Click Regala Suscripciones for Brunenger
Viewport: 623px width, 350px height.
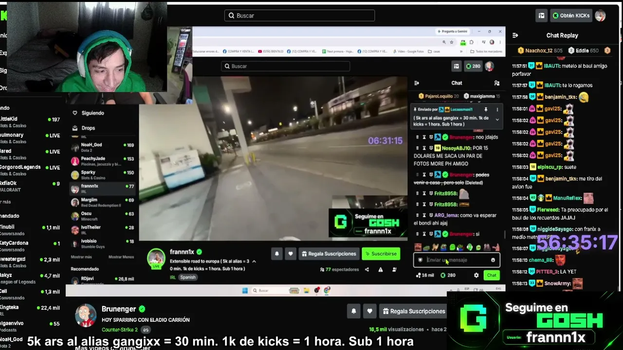pyautogui.click(x=413, y=311)
